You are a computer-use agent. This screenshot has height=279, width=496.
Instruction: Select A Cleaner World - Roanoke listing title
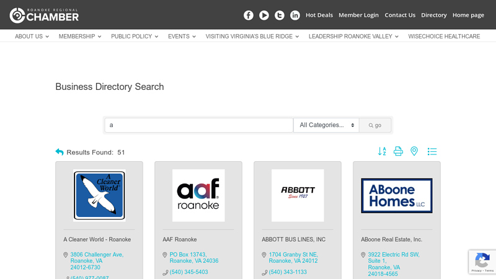[97, 239]
